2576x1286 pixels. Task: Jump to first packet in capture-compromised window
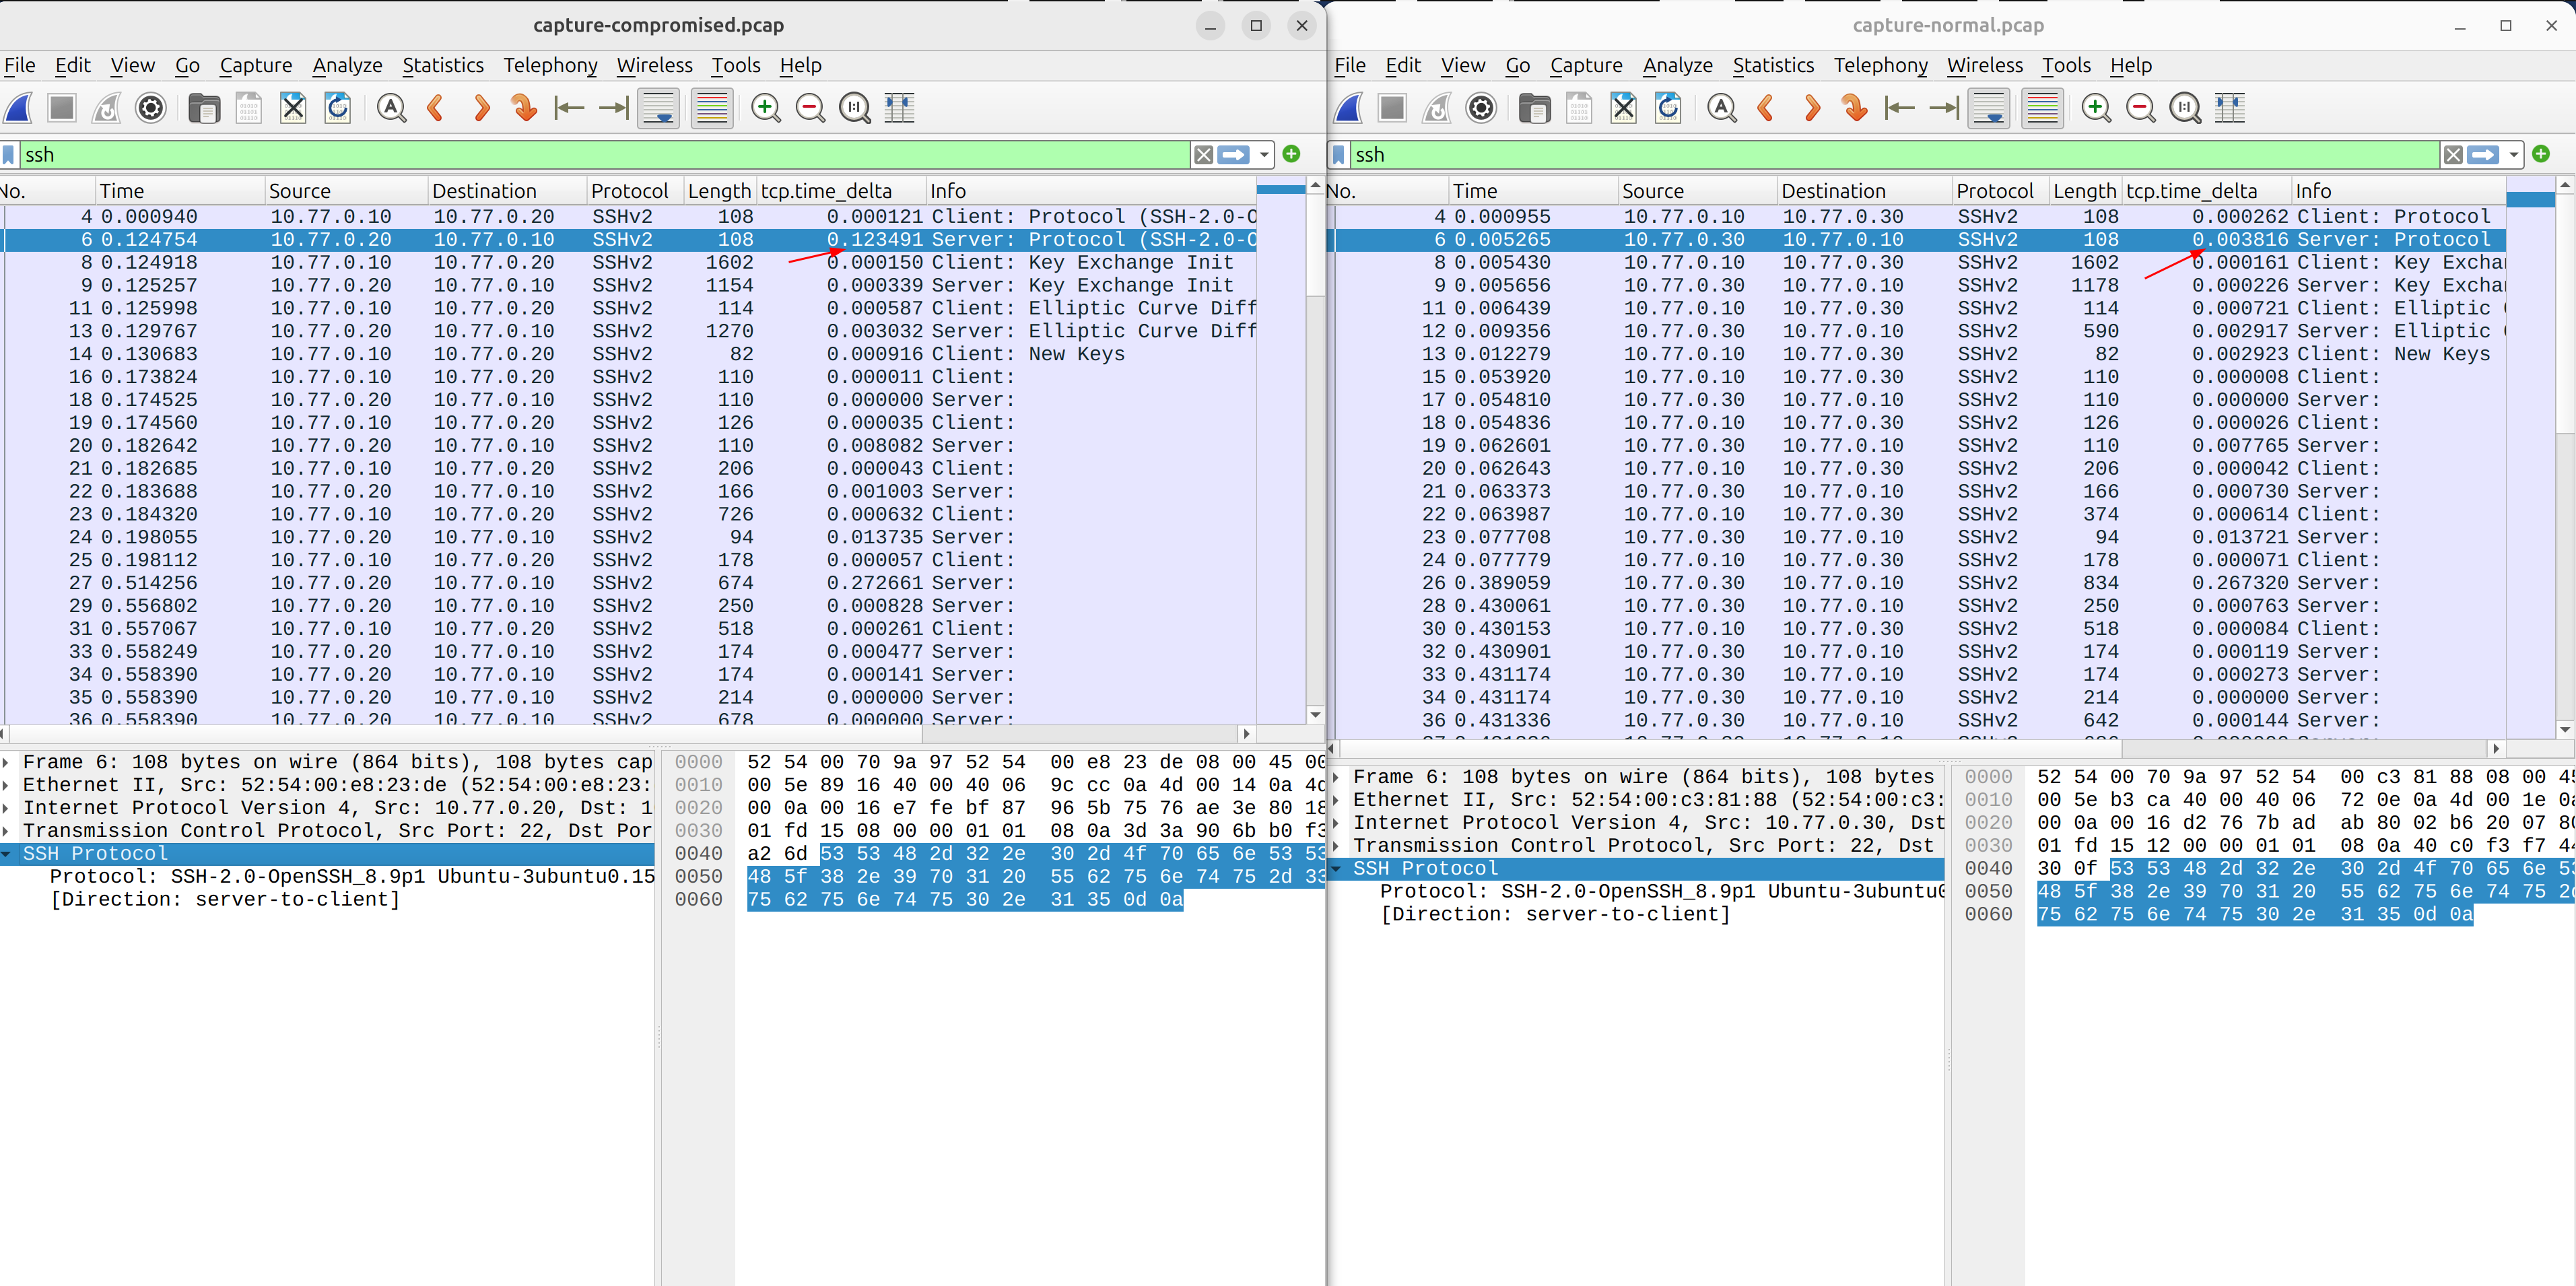click(569, 108)
